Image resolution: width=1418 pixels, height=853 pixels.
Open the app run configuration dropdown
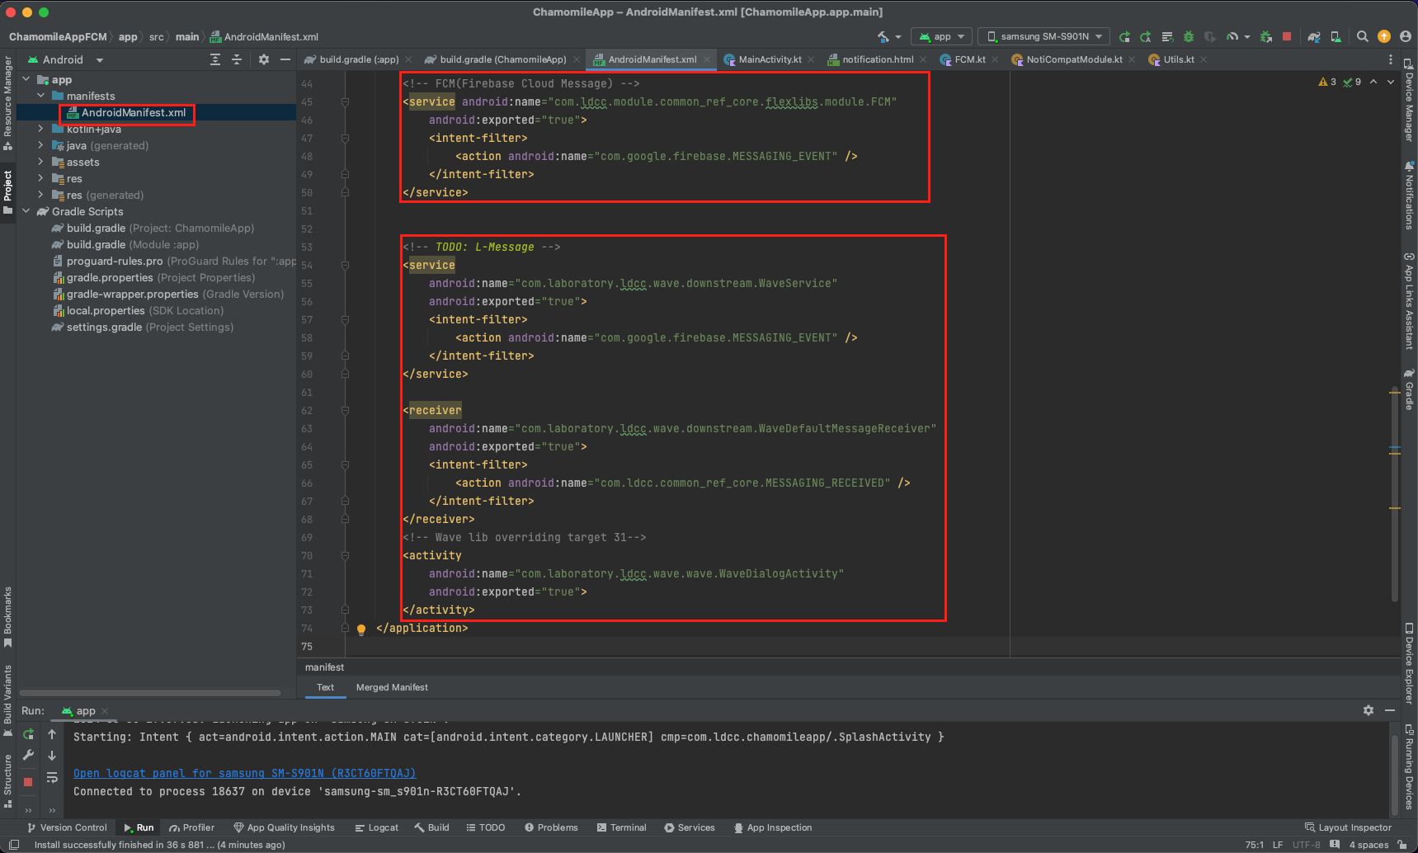(x=941, y=36)
